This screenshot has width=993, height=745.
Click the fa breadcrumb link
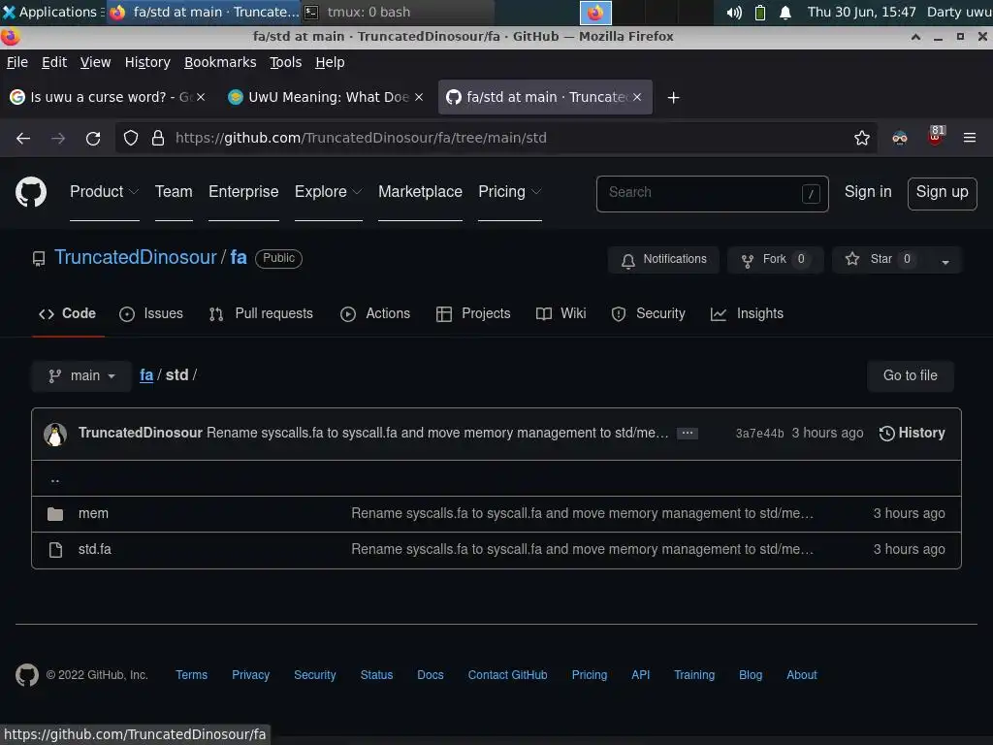(x=146, y=375)
